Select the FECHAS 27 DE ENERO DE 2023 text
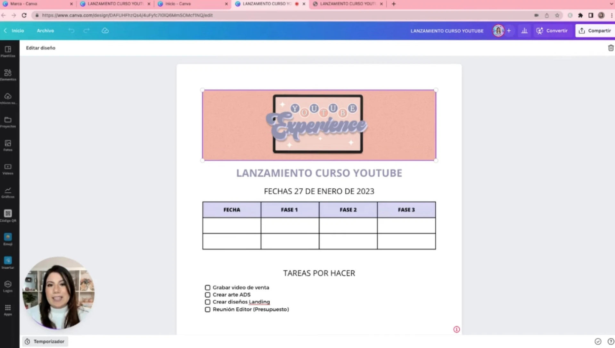 [319, 191]
